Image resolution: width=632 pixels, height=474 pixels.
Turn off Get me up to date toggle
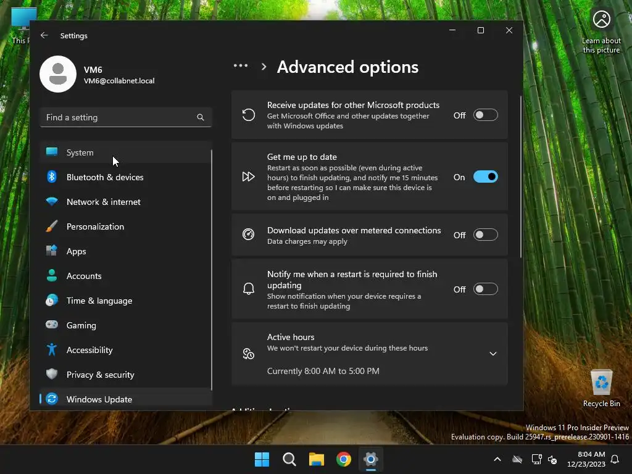pyautogui.click(x=485, y=177)
